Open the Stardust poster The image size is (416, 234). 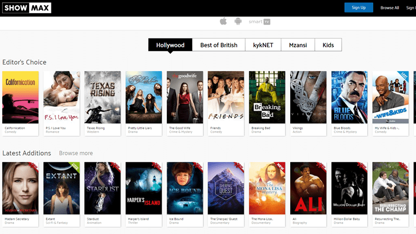coord(102,188)
